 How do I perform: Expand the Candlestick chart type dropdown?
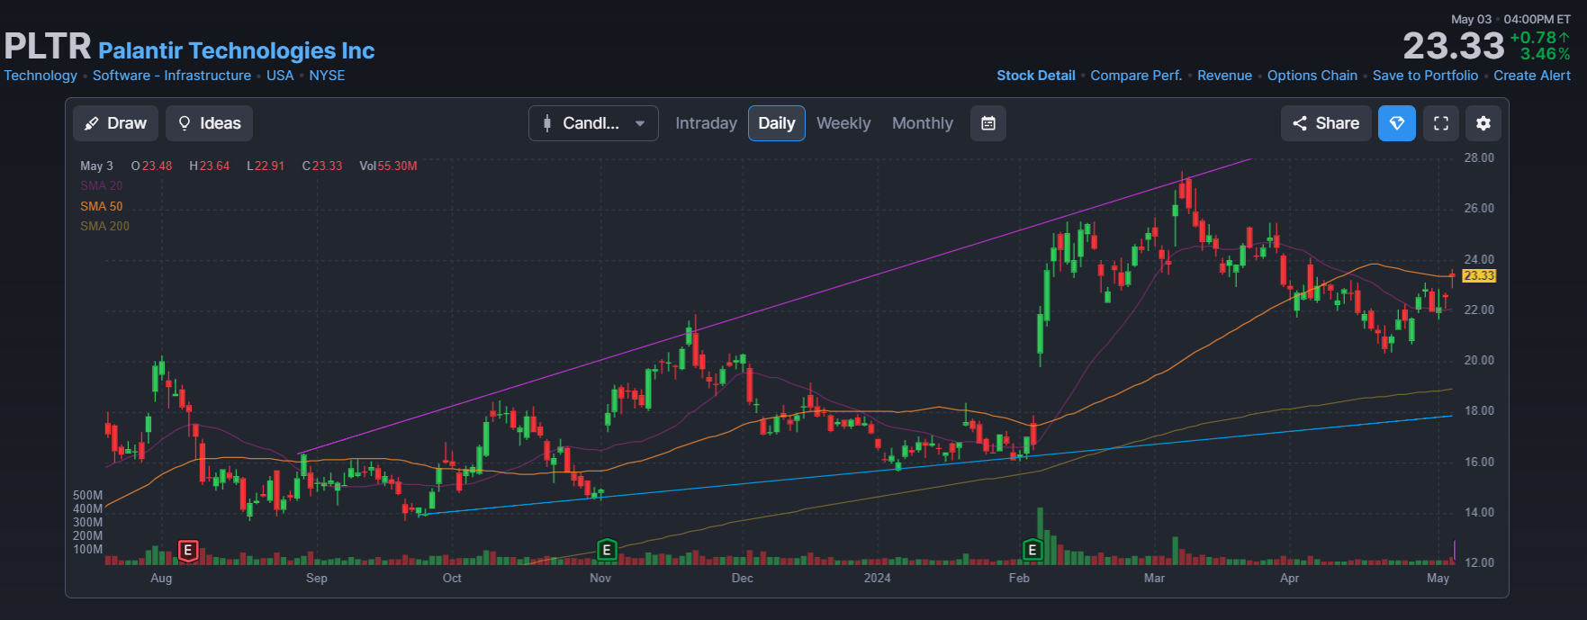(x=593, y=123)
